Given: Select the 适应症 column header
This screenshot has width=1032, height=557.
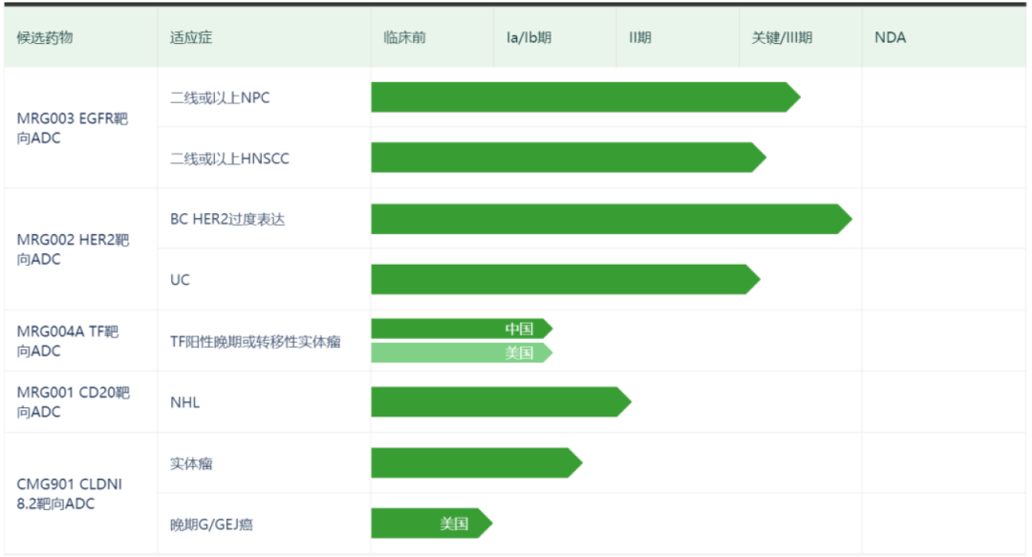Looking at the screenshot, I should tap(190, 37).
